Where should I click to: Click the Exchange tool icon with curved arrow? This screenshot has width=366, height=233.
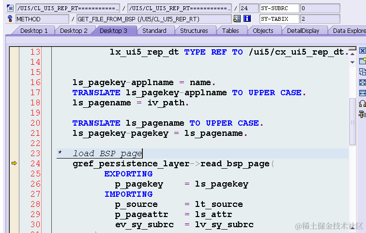tap(362, 103)
